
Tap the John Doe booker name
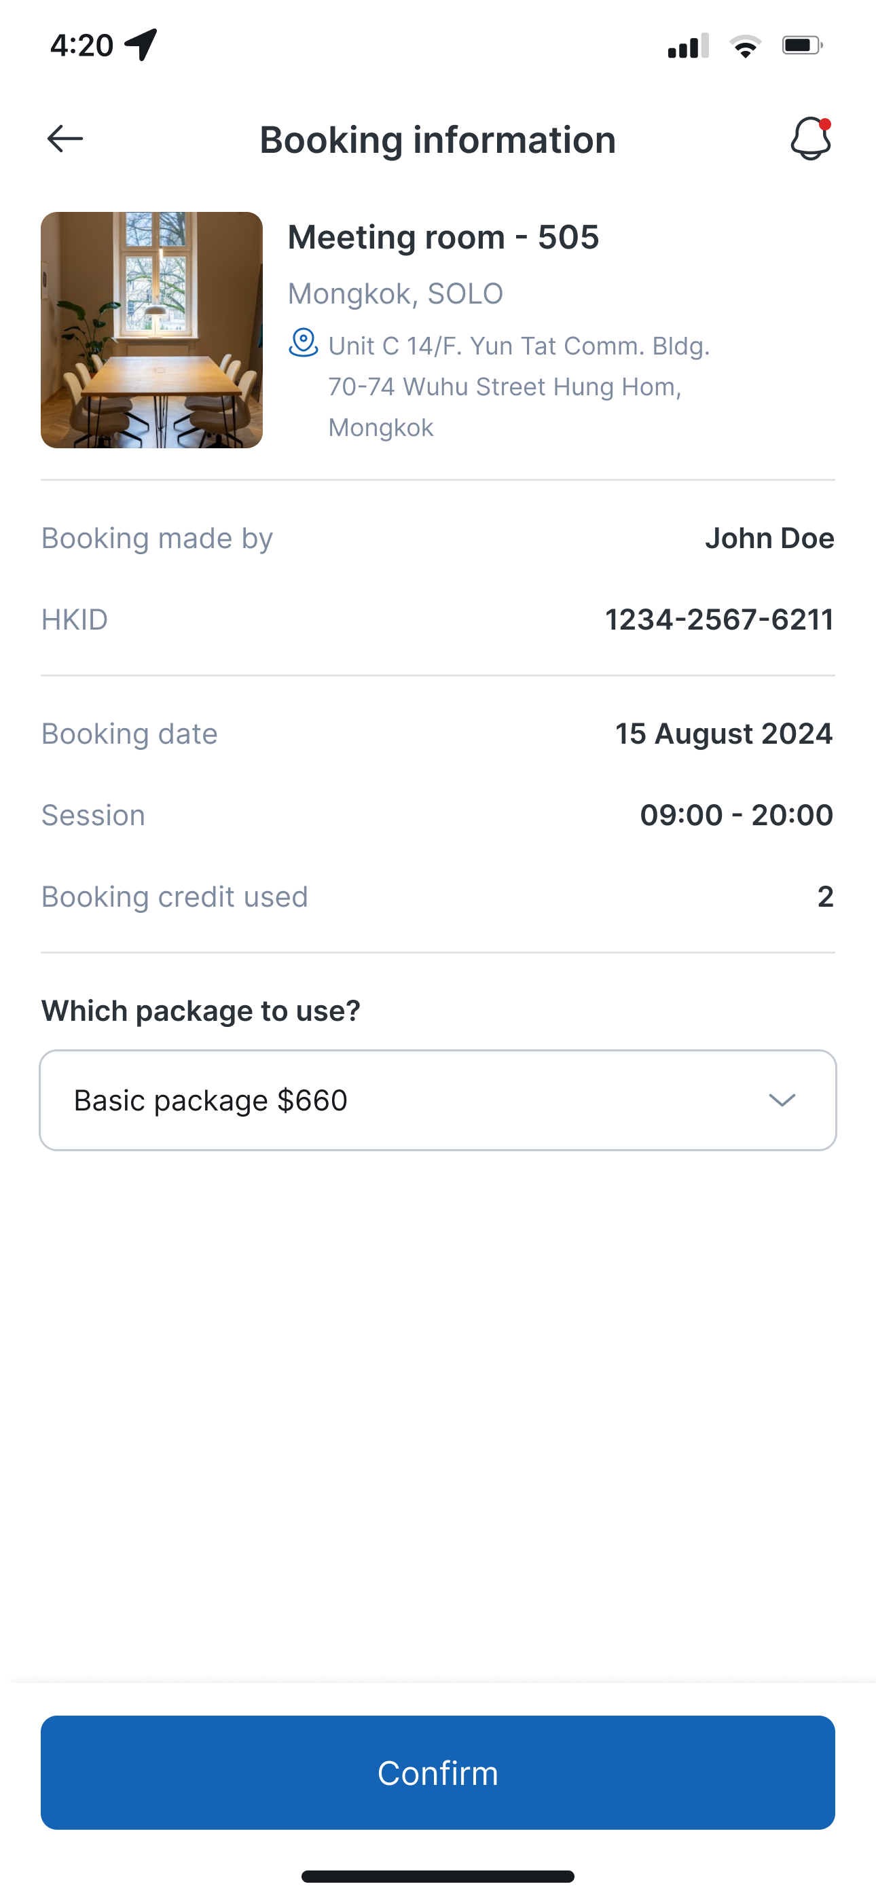pyautogui.click(x=770, y=538)
